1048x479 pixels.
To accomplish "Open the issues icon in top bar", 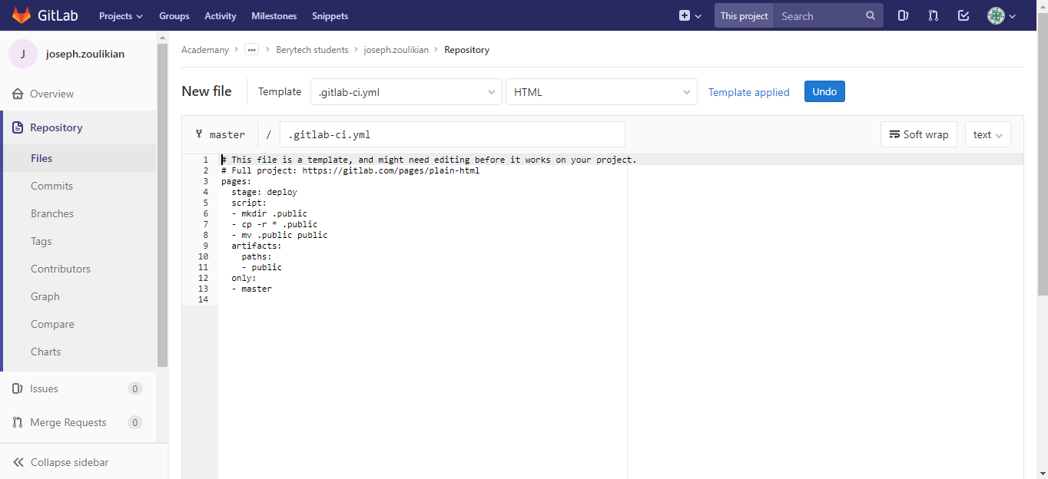I will (904, 15).
